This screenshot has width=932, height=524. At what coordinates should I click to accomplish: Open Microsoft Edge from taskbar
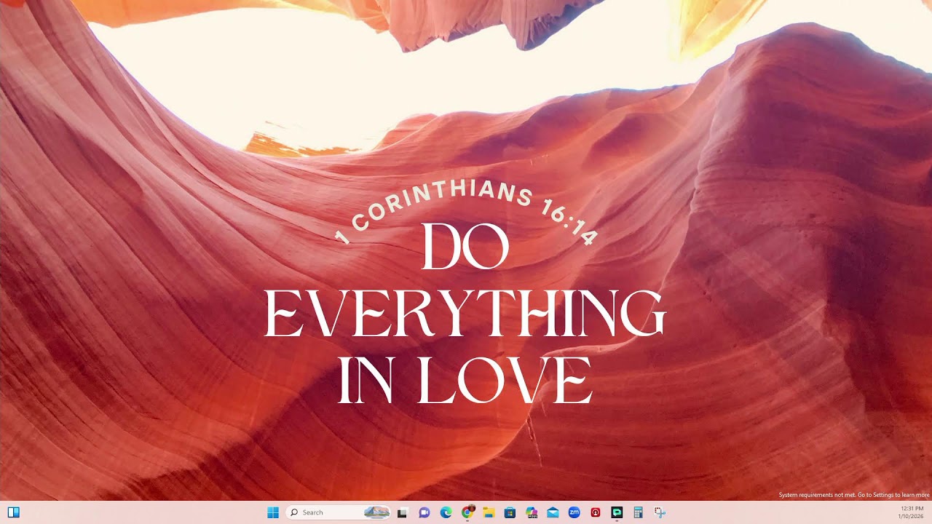coord(446,512)
